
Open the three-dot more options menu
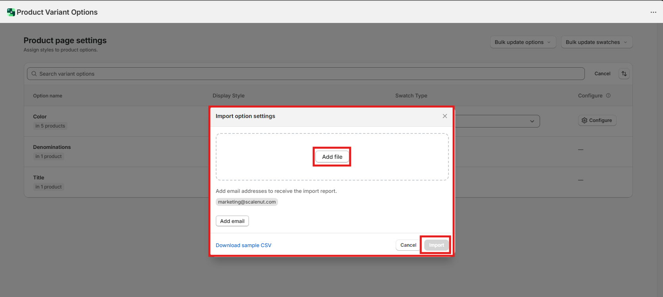coord(653,12)
